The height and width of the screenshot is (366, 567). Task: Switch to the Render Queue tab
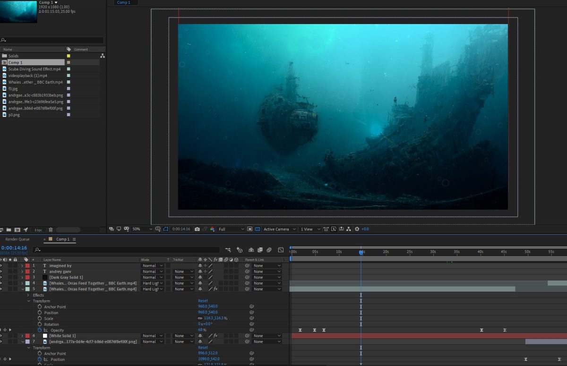pyautogui.click(x=17, y=239)
